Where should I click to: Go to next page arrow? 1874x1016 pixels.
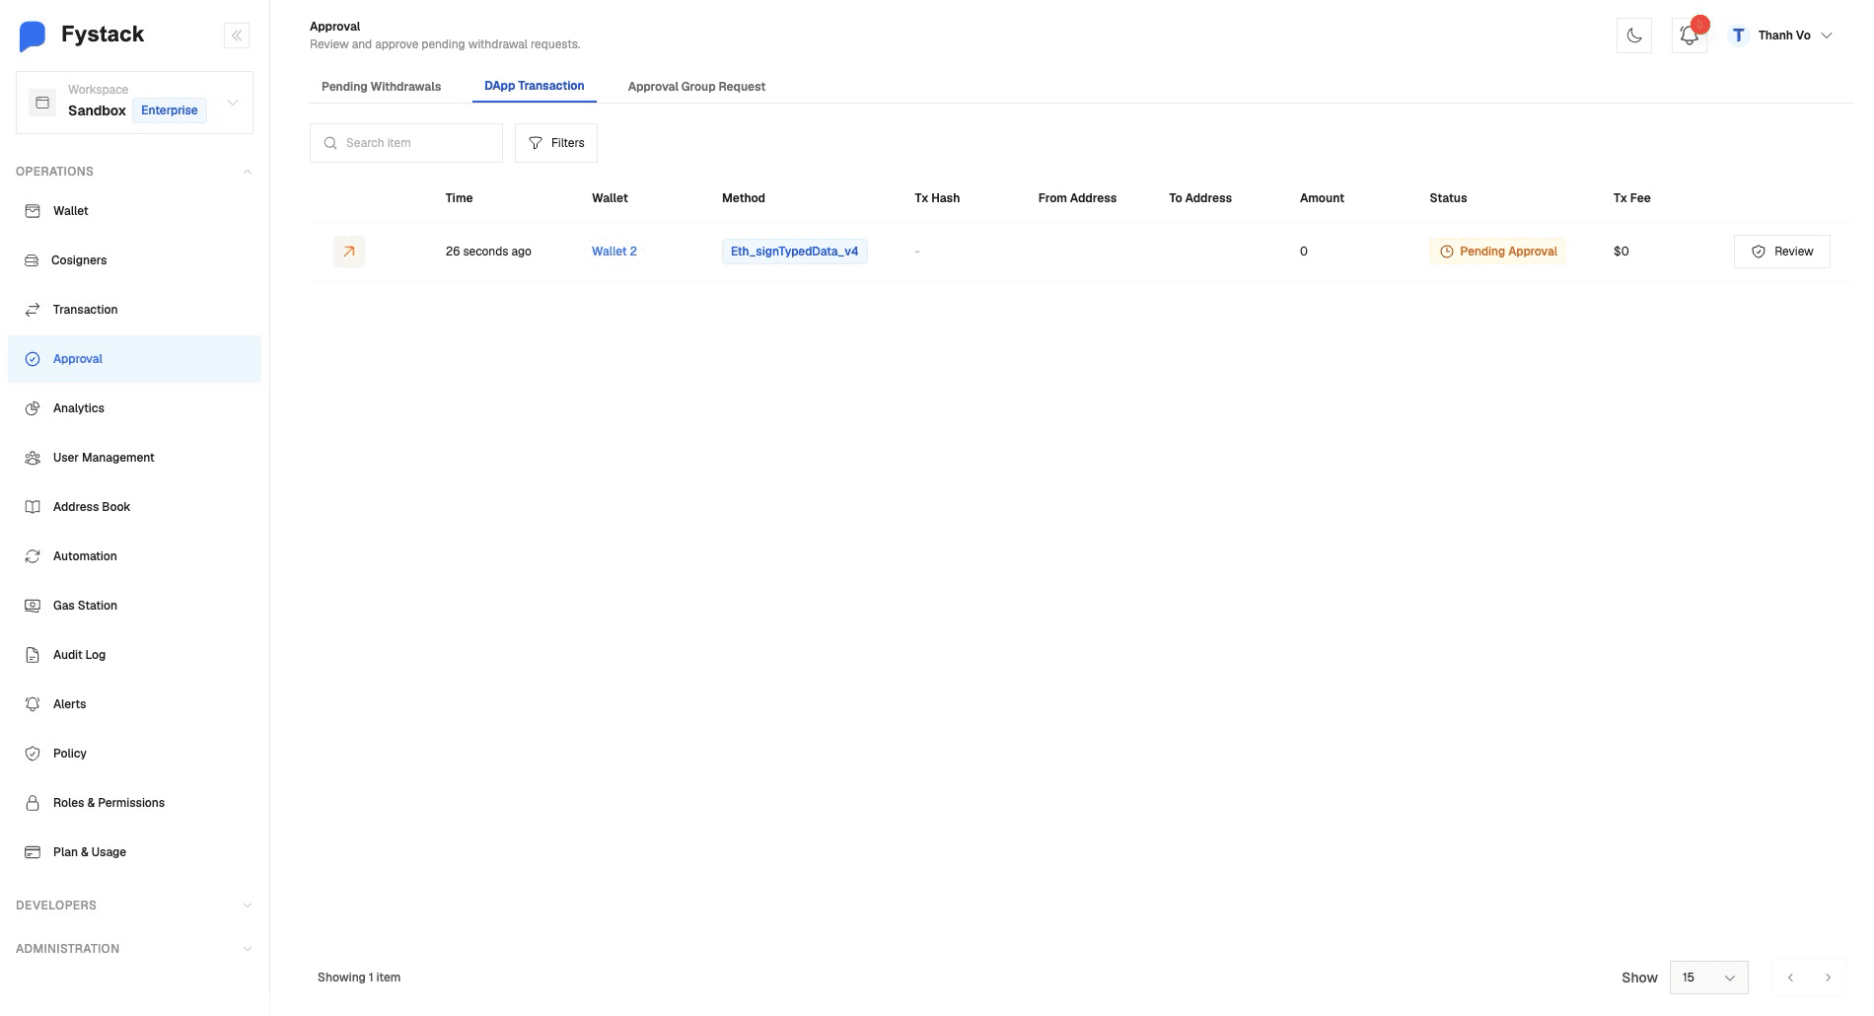tap(1828, 978)
